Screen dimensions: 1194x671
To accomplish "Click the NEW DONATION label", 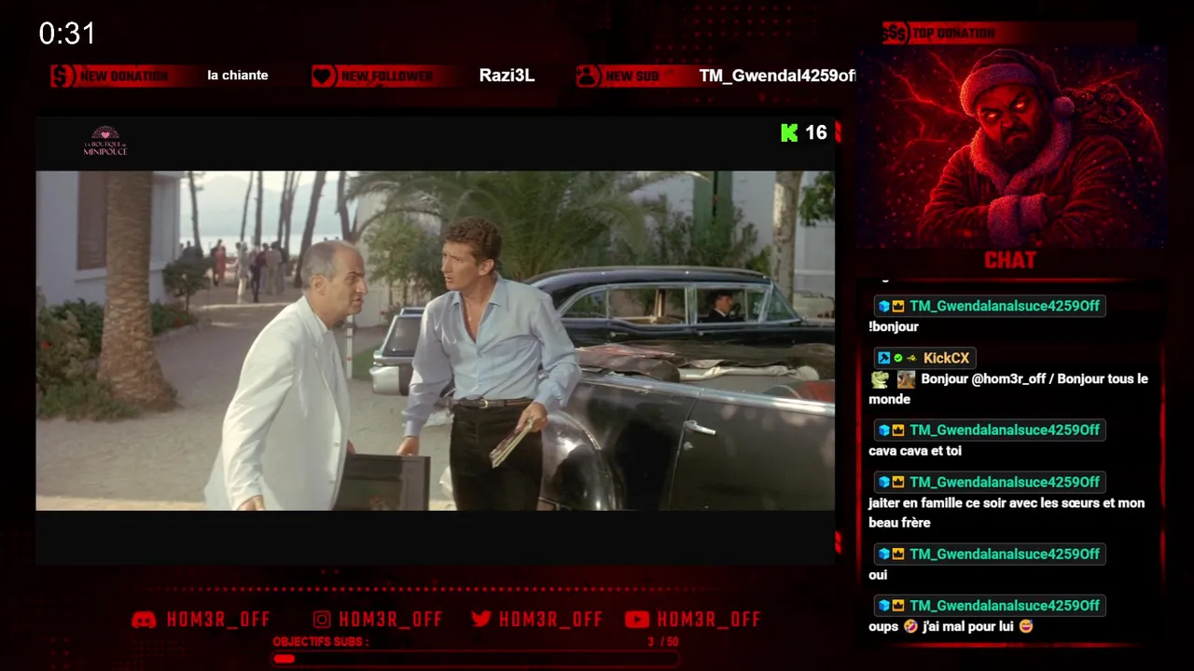I will tap(124, 76).
